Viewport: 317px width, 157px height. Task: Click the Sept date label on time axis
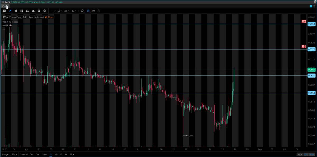point(260,149)
